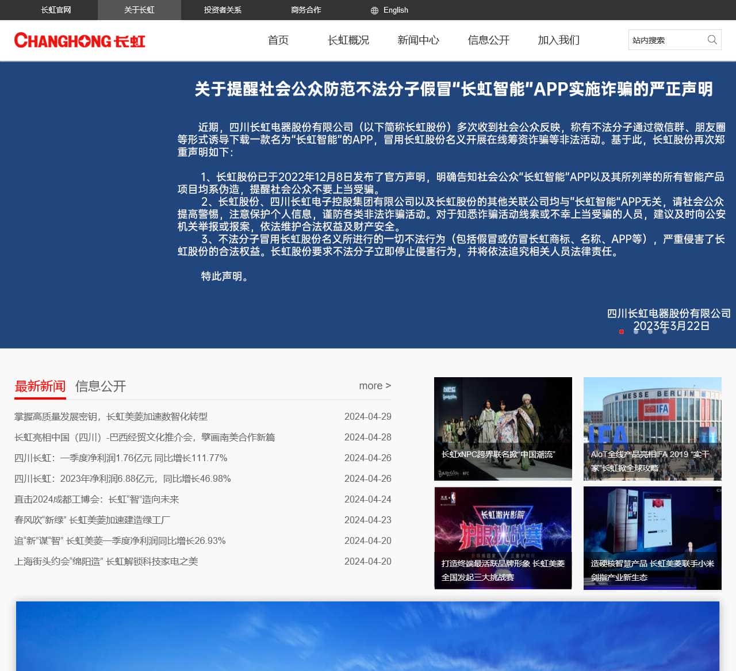
Task: Click the blue sky banner image at bottom
Action: [x=368, y=636]
